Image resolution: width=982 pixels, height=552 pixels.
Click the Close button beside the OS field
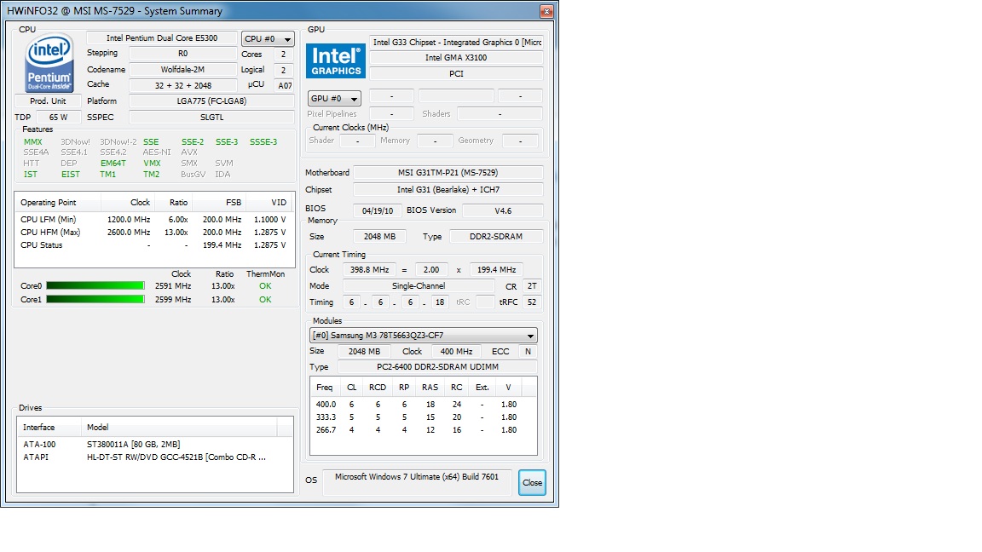pyautogui.click(x=532, y=482)
